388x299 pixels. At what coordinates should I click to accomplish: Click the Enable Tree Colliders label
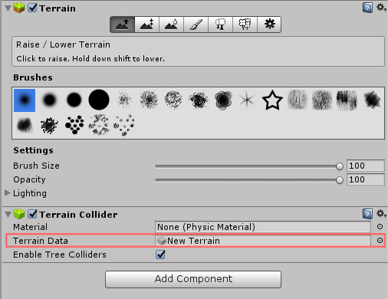[x=60, y=255]
